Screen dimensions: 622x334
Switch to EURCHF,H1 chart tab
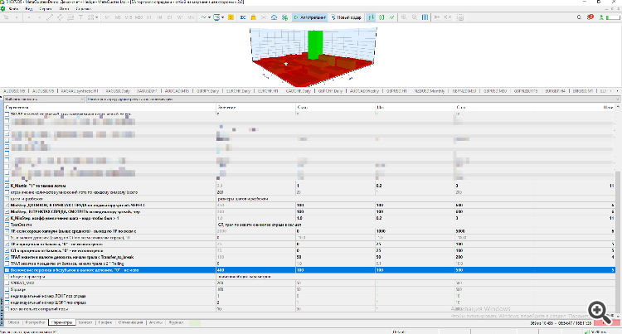pyautogui.click(x=268, y=91)
